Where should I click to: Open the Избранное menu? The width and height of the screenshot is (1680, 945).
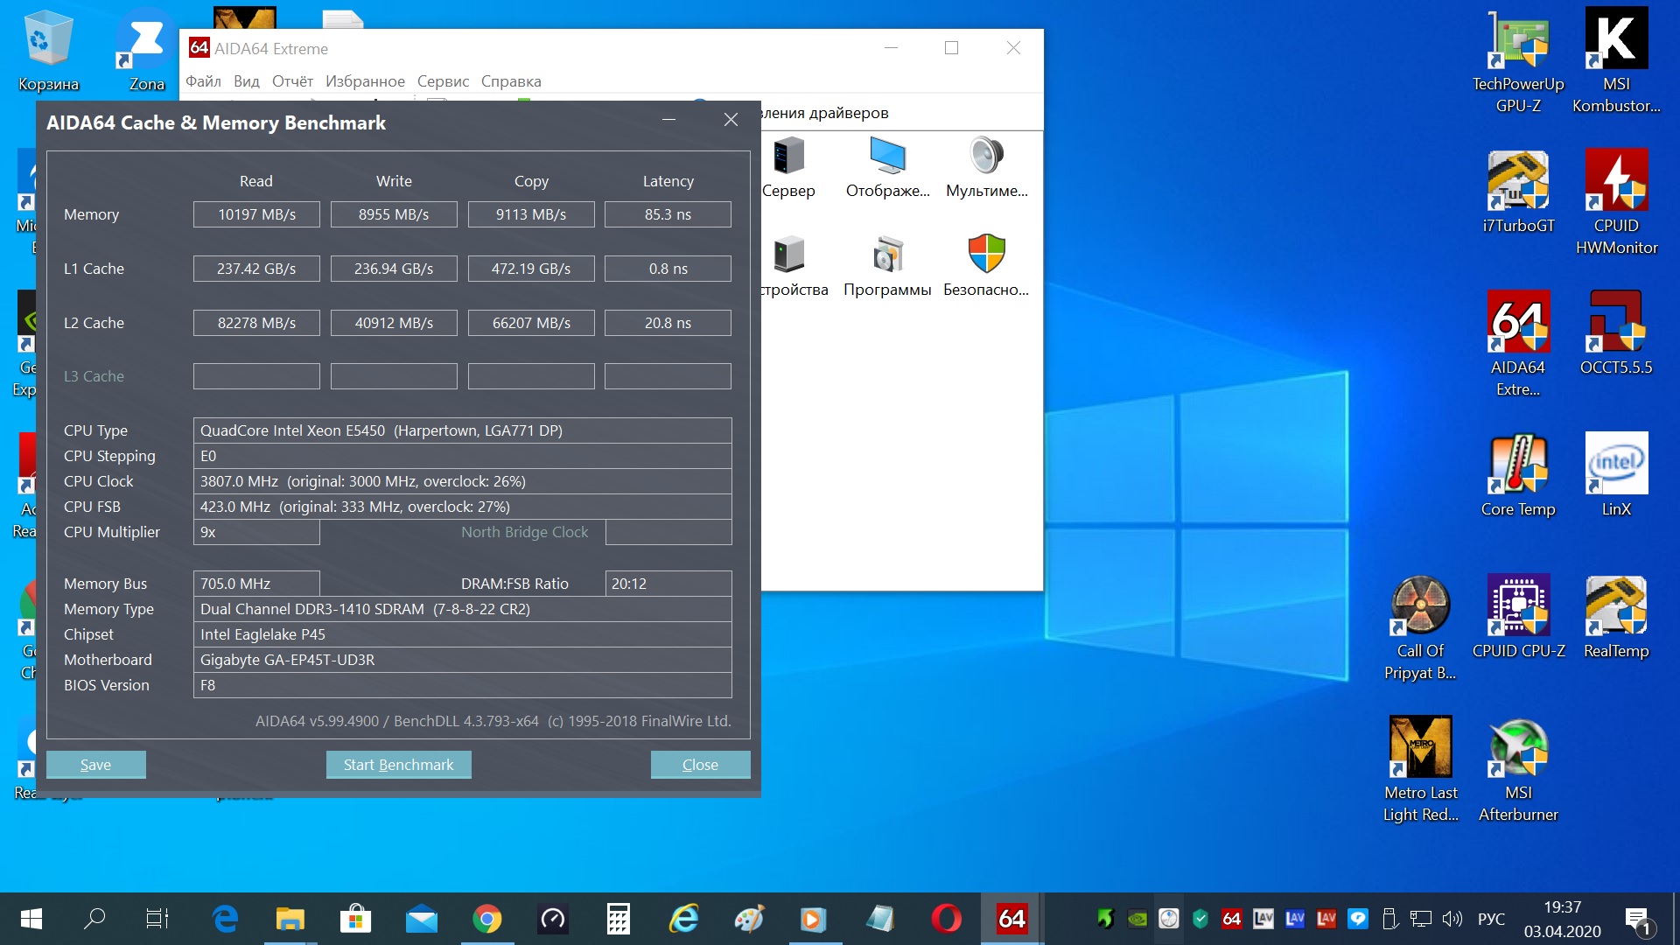tap(365, 81)
